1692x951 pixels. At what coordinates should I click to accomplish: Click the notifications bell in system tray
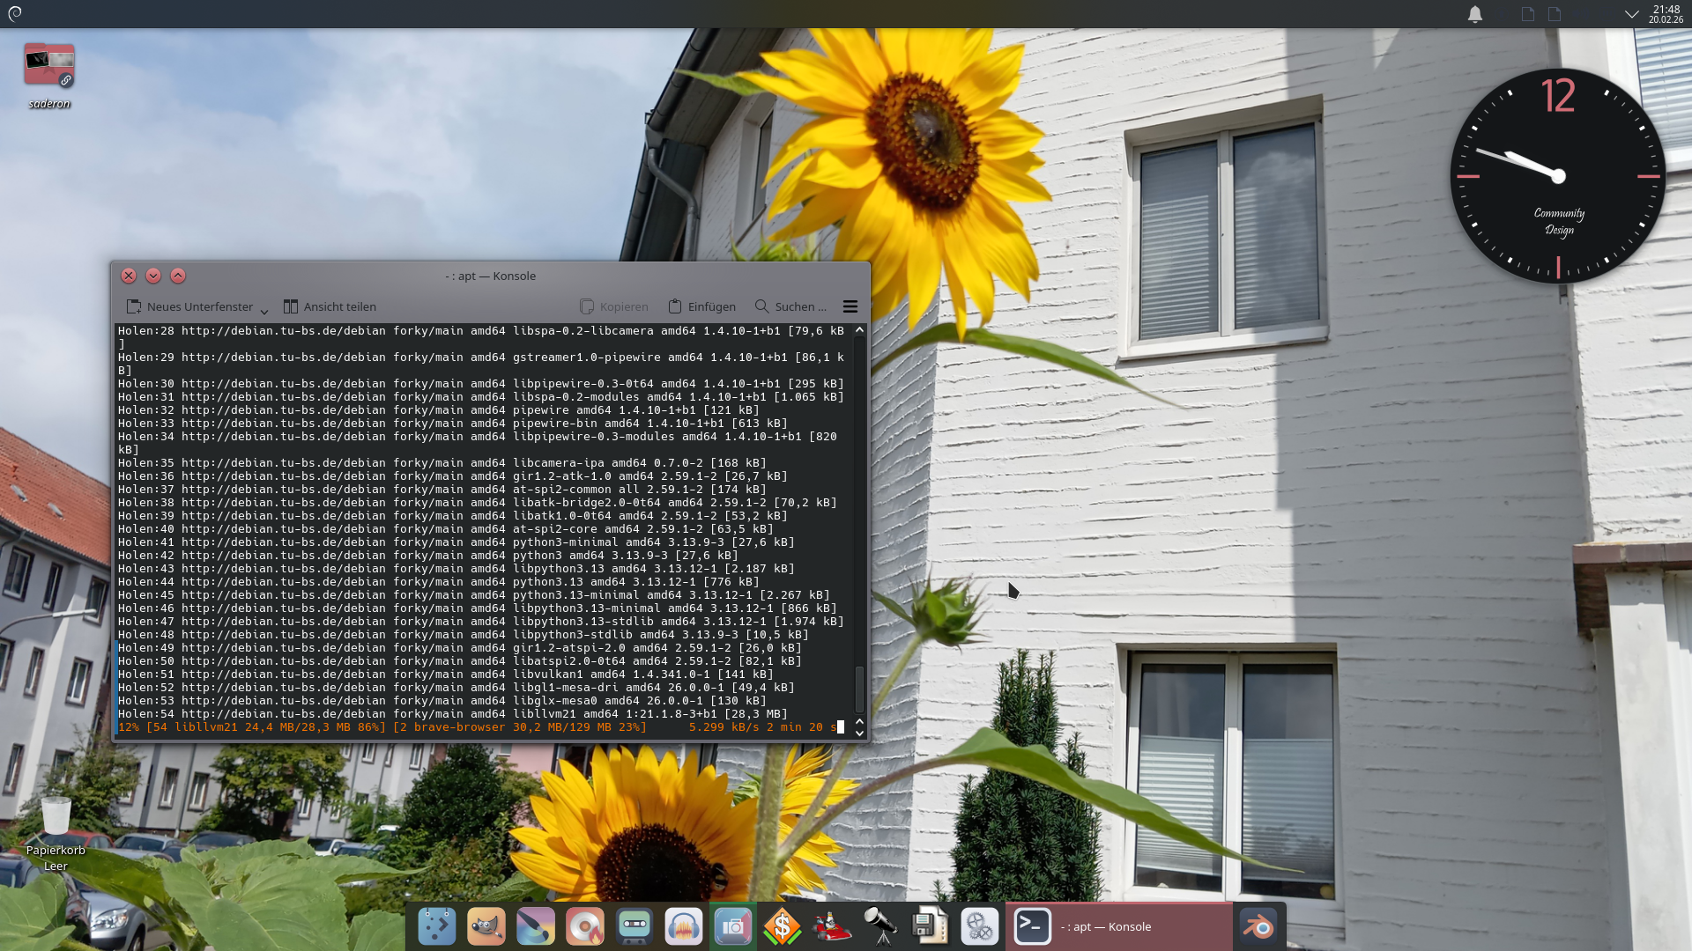1475,14
